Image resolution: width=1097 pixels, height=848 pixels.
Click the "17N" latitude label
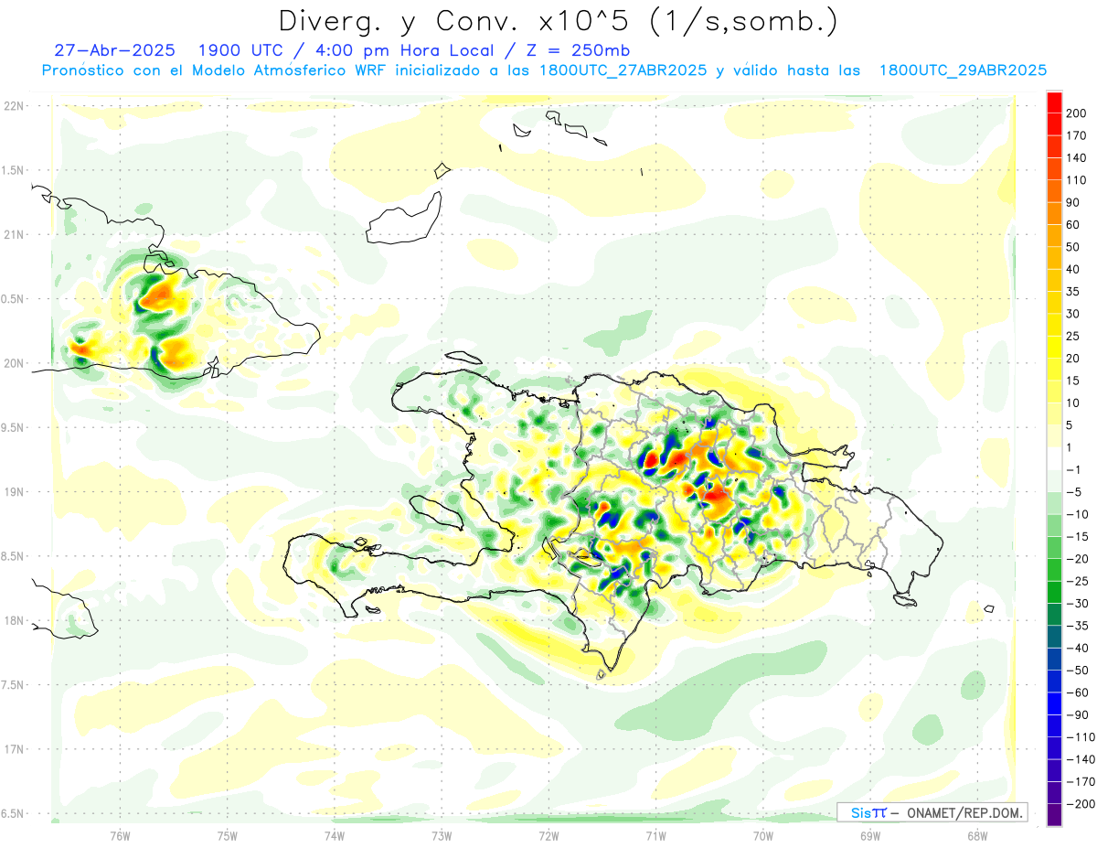click(13, 749)
